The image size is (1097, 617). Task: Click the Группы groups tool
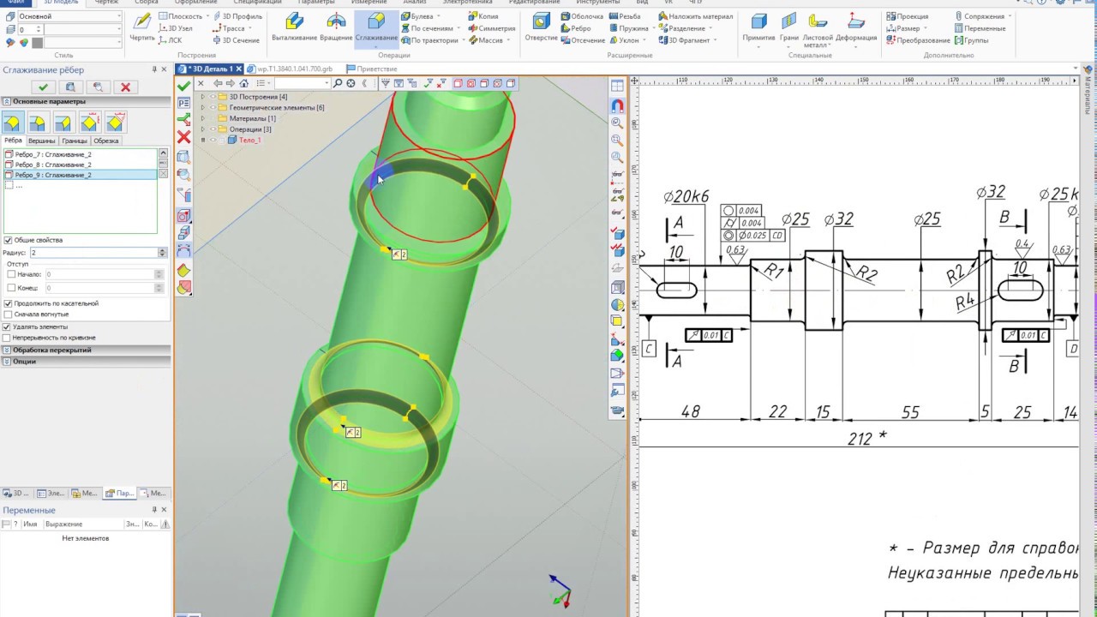point(970,40)
